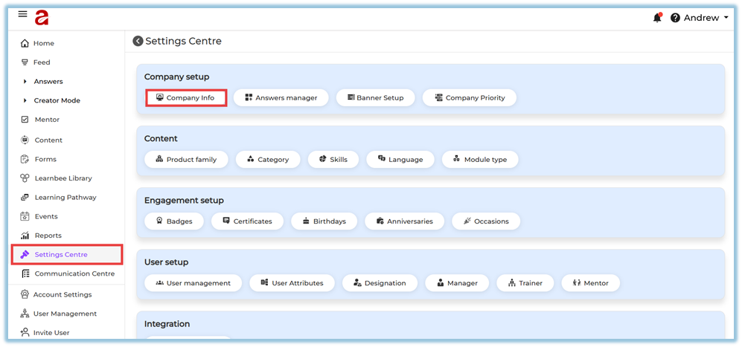Select the Certificates engagement option
This screenshot has width=742, height=347.
coord(246,221)
